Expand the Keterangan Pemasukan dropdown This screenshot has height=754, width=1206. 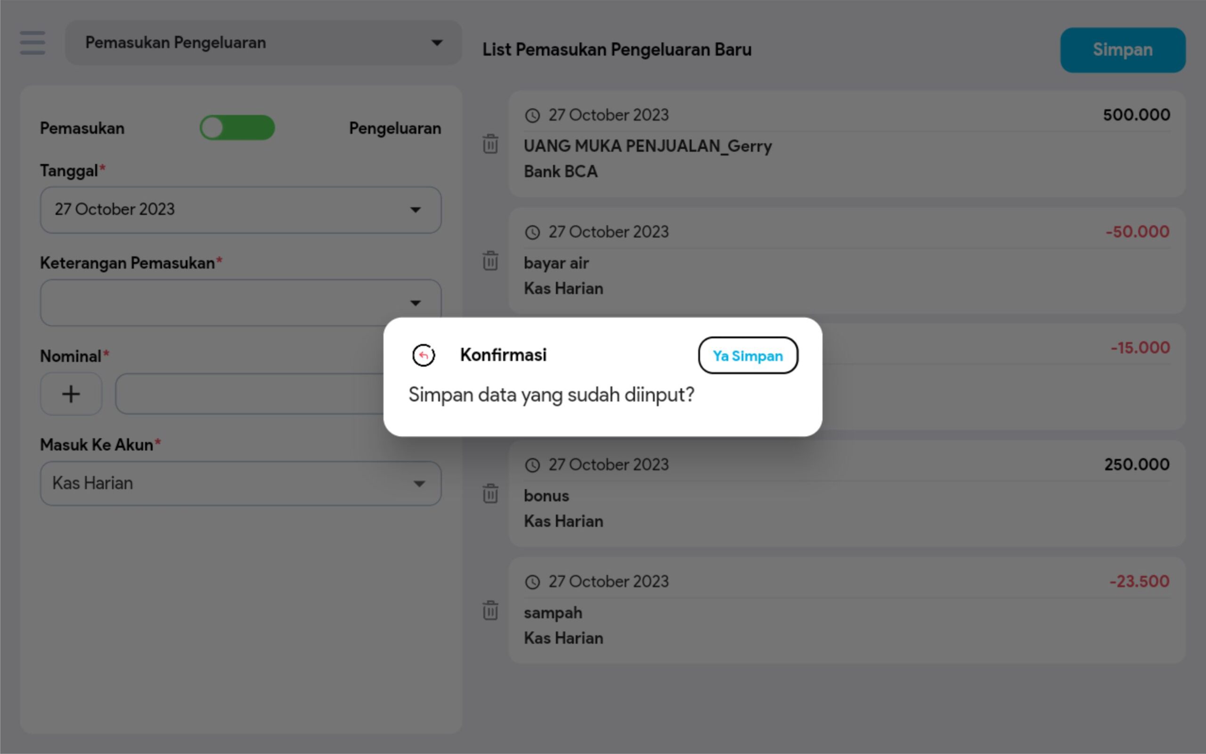click(240, 302)
